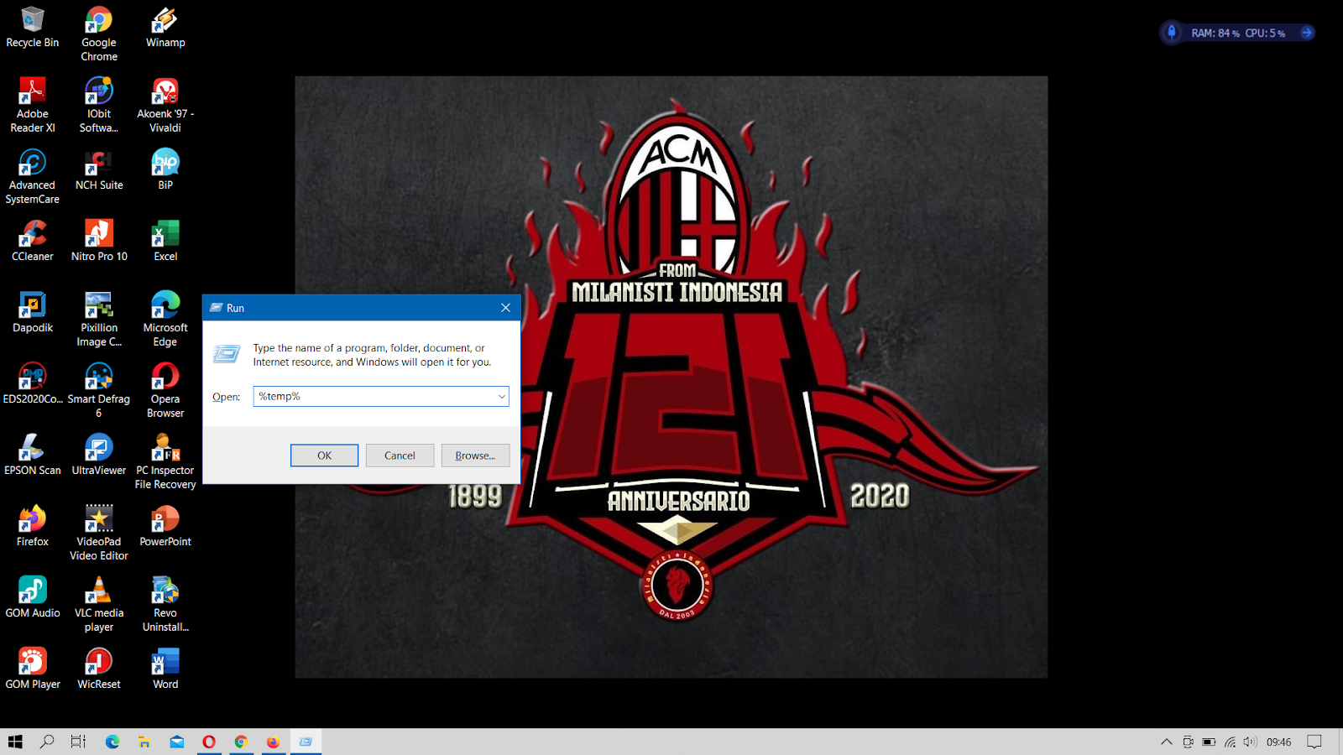Select the PowerPoint desktop shortcut
This screenshot has height=755, width=1343.
pos(165,526)
